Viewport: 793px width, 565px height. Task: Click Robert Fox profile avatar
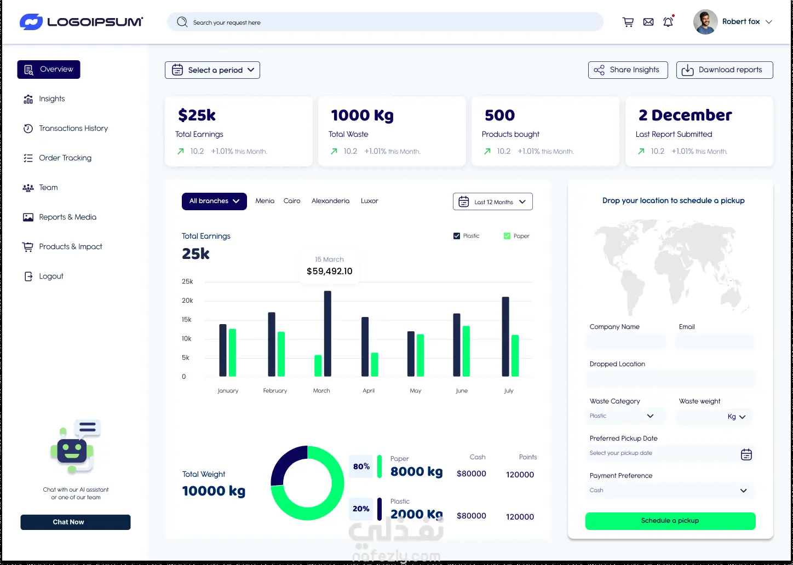point(705,22)
